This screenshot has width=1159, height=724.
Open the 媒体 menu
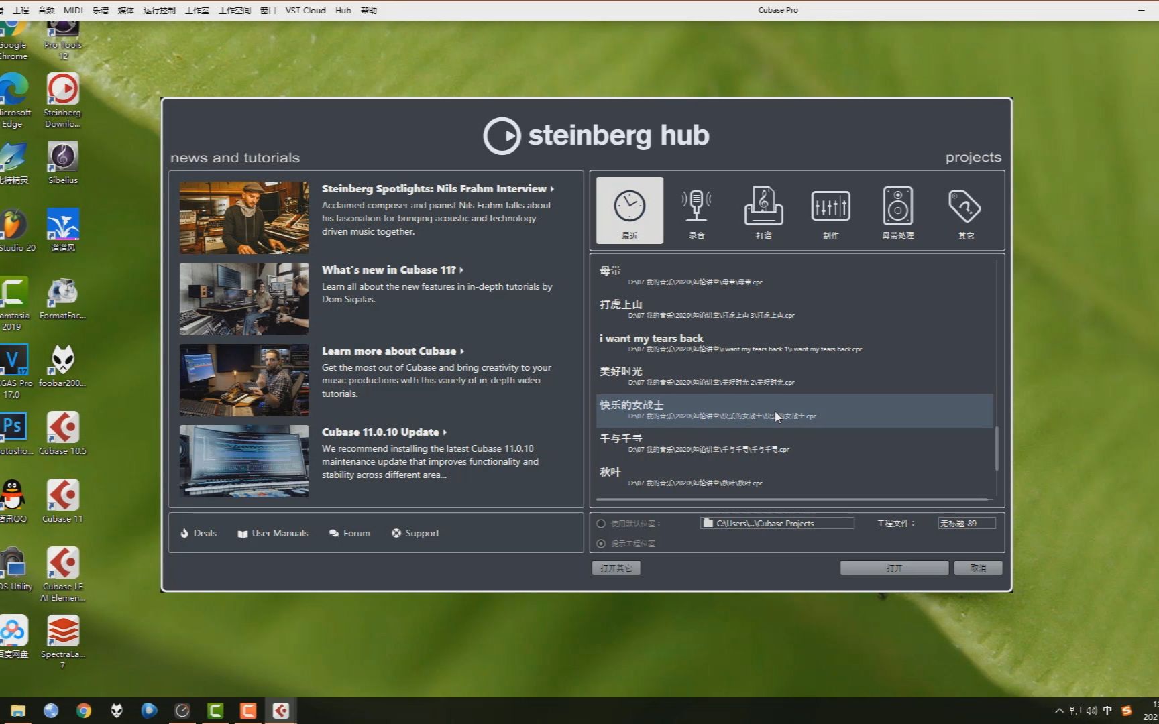coord(125,10)
